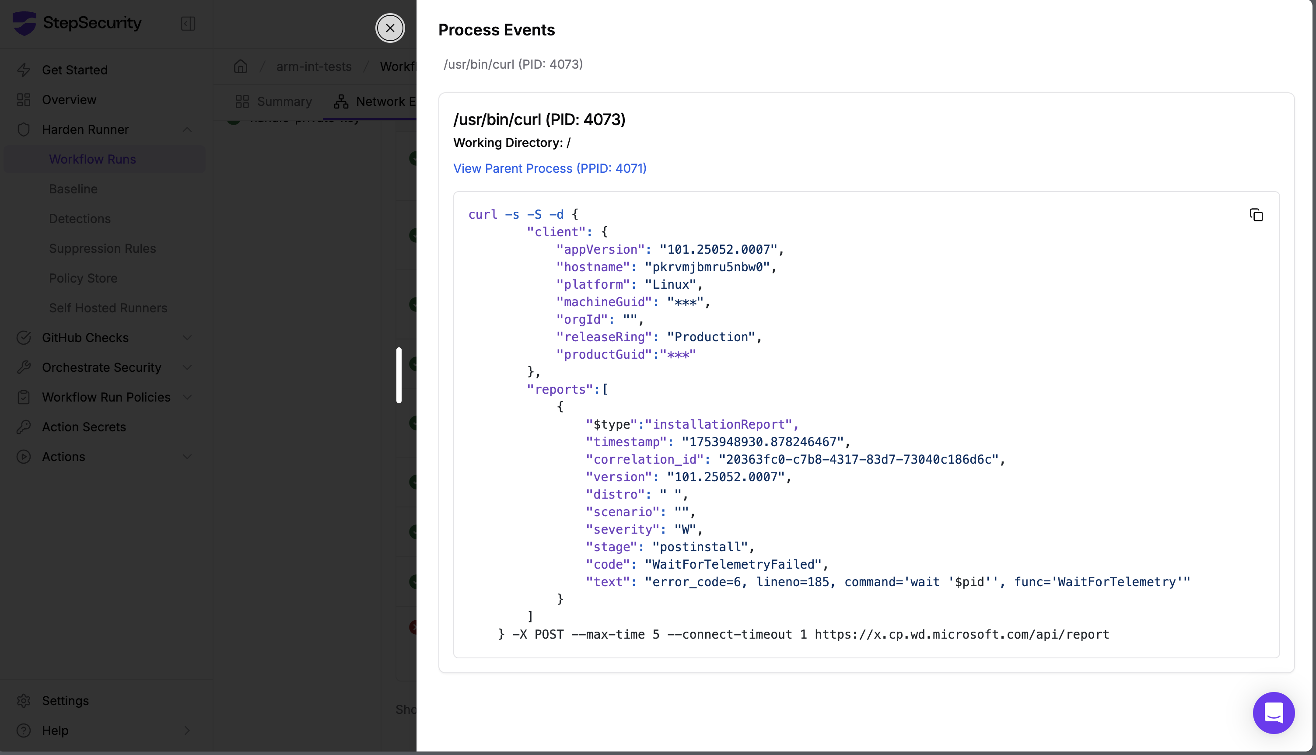Screen dimensions: 1316x755
Task: Collapse the sidebar with panel icon
Action: tap(188, 23)
